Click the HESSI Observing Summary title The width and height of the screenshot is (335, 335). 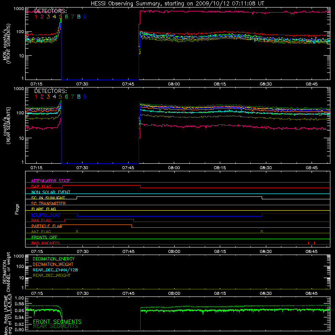coord(177,3)
